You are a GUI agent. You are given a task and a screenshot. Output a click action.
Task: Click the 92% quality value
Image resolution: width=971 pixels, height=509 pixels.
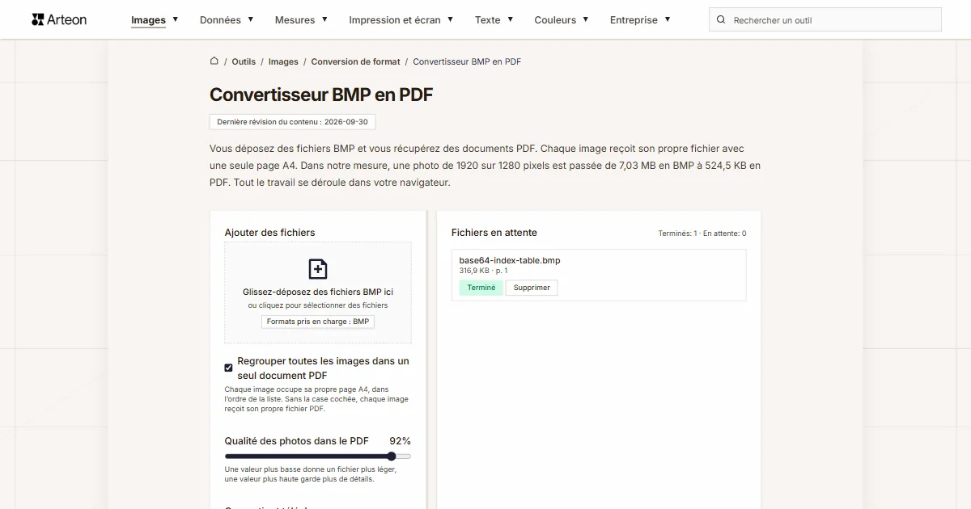400,441
